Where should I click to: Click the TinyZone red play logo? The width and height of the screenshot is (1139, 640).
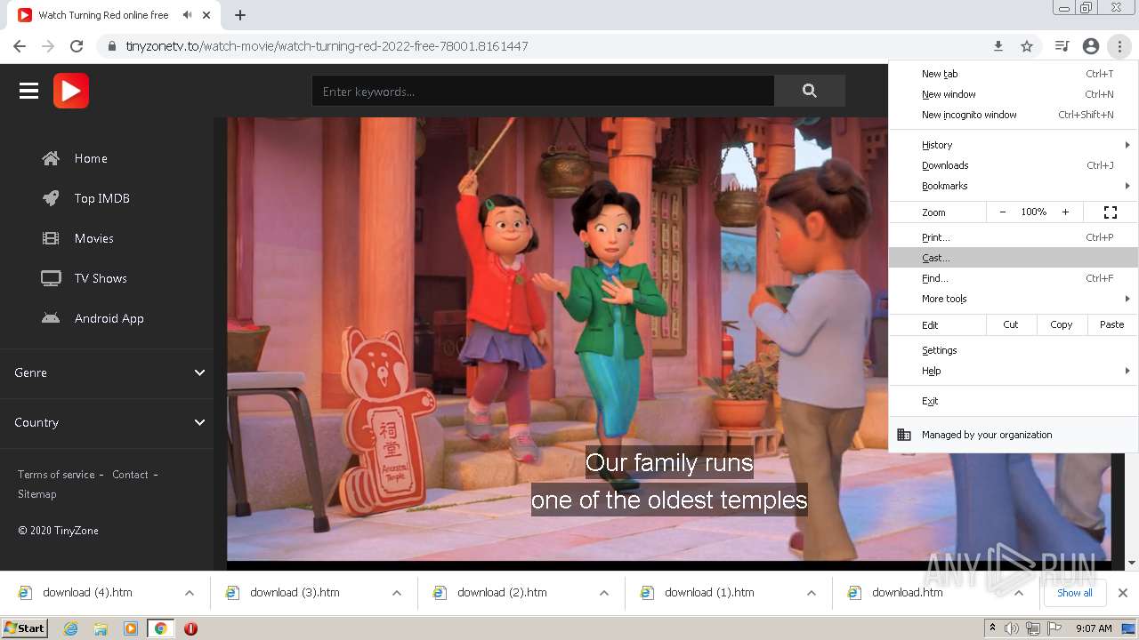tap(71, 91)
